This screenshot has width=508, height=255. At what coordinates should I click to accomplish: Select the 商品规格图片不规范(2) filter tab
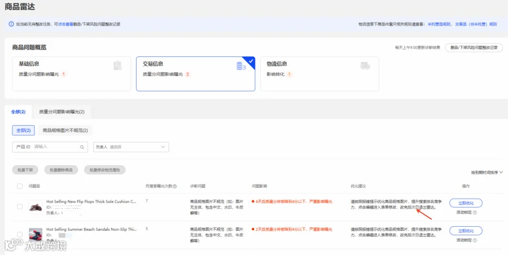[x=65, y=130]
